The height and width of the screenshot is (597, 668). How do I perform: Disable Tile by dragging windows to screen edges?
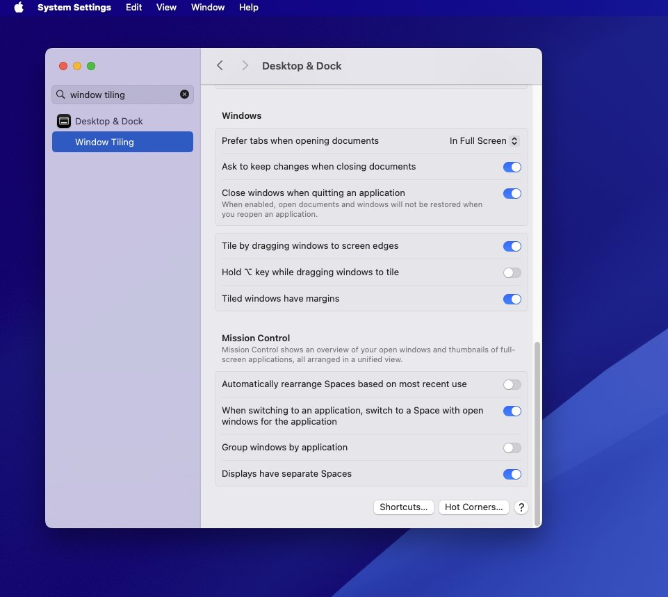pyautogui.click(x=512, y=246)
